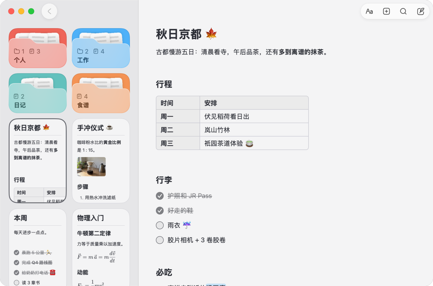This screenshot has height=286, width=433.
Task: Create a new note with compose icon
Action: click(x=421, y=11)
